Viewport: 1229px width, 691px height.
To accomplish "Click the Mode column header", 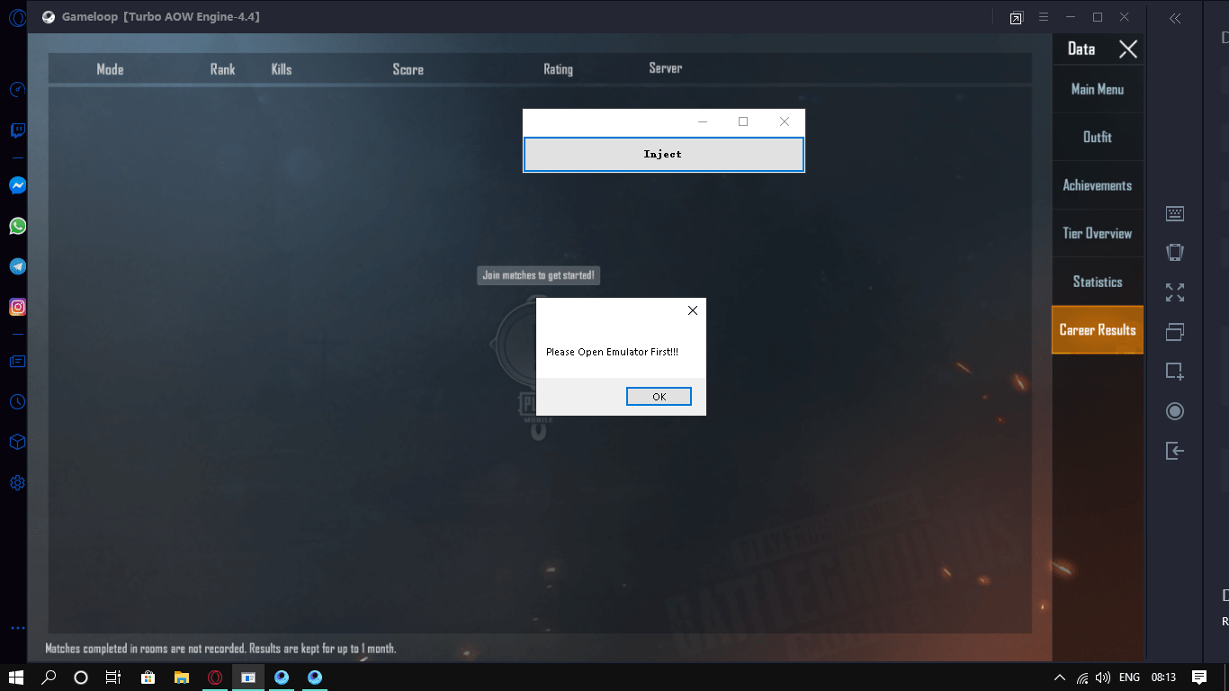I will pyautogui.click(x=110, y=69).
